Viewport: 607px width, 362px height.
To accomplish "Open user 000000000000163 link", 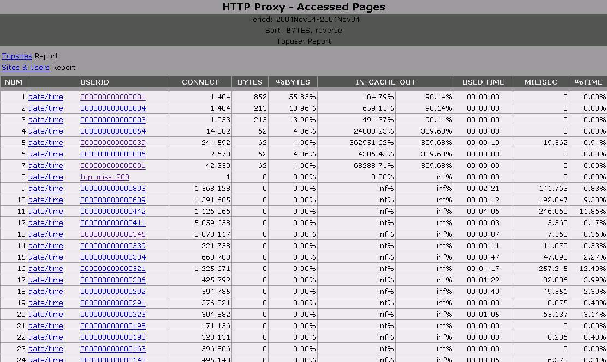I will point(113,349).
